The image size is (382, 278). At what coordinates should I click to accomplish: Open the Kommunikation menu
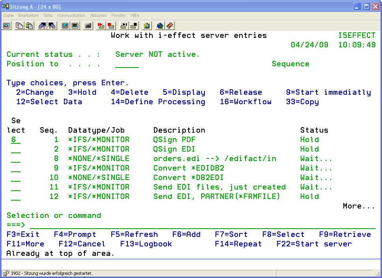click(71, 15)
